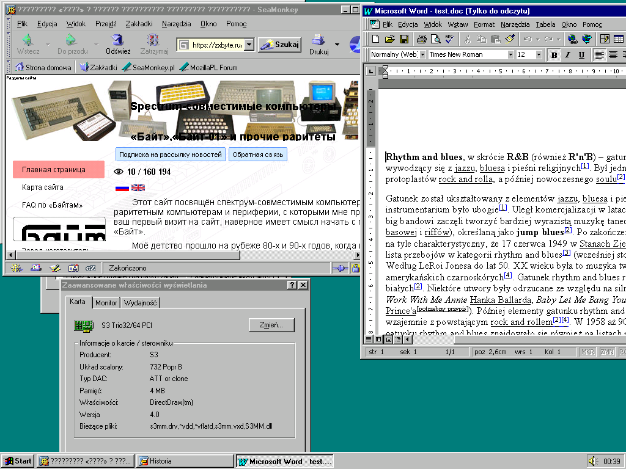The width and height of the screenshot is (626, 469).
Task: Open the jazzu hyperlink in first paragraph
Action: [x=465, y=168]
